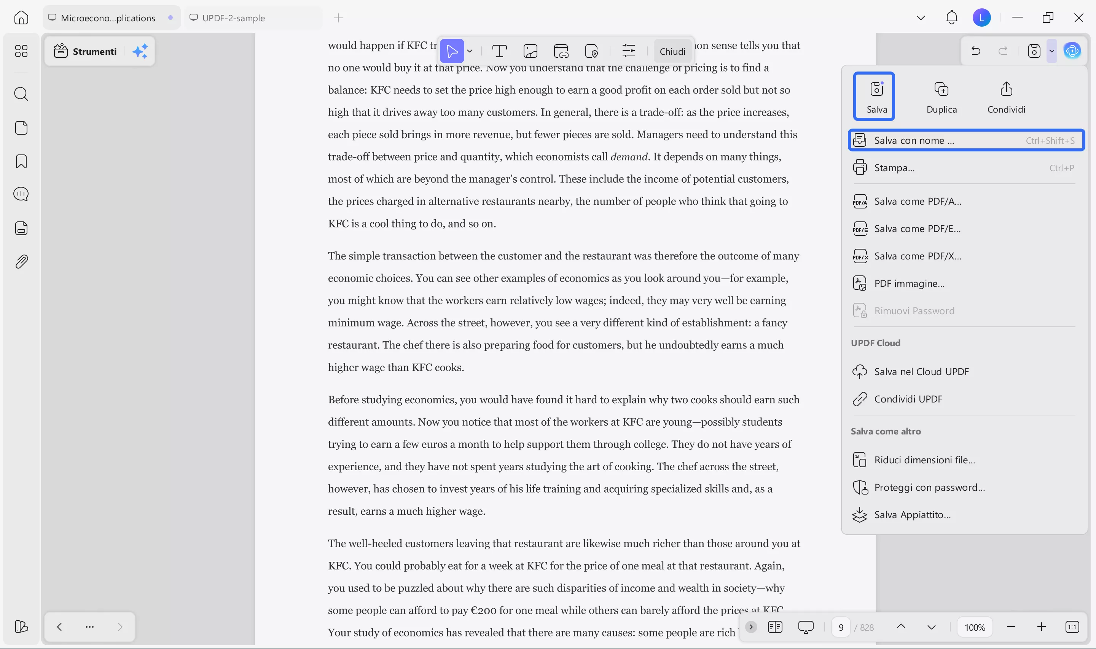Choose Salva come PDF/A…
This screenshot has height=649, width=1096.
click(964, 201)
